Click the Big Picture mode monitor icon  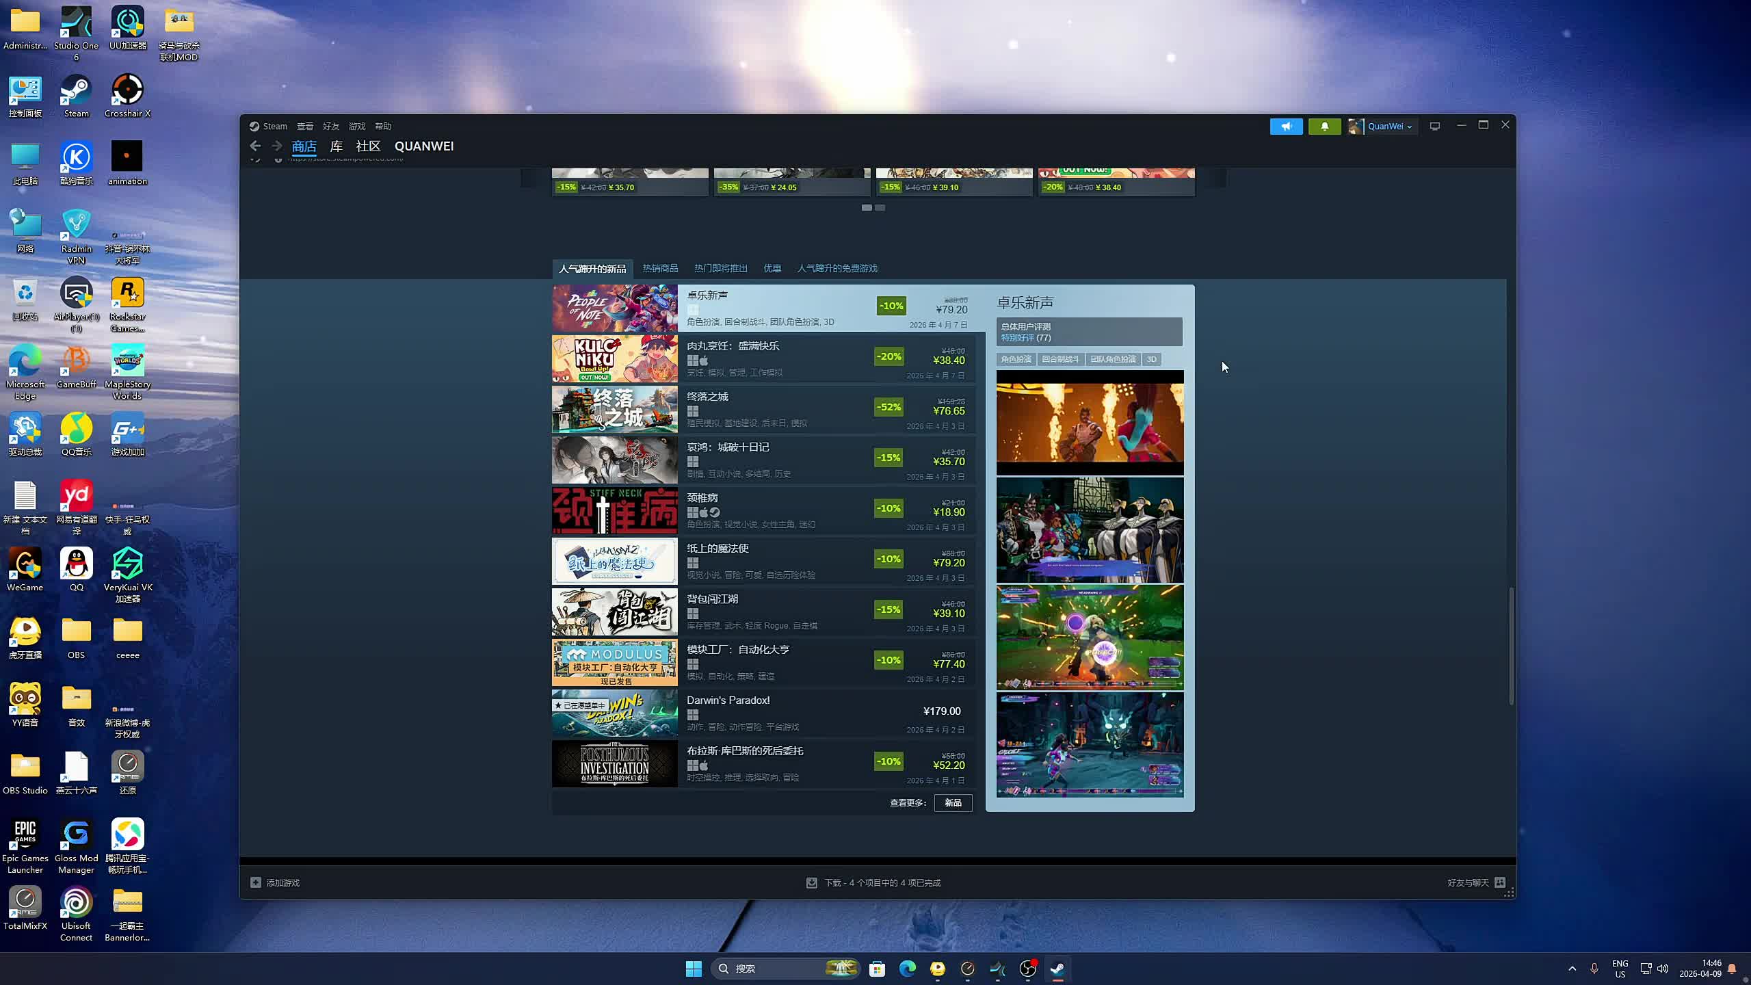(x=1435, y=127)
